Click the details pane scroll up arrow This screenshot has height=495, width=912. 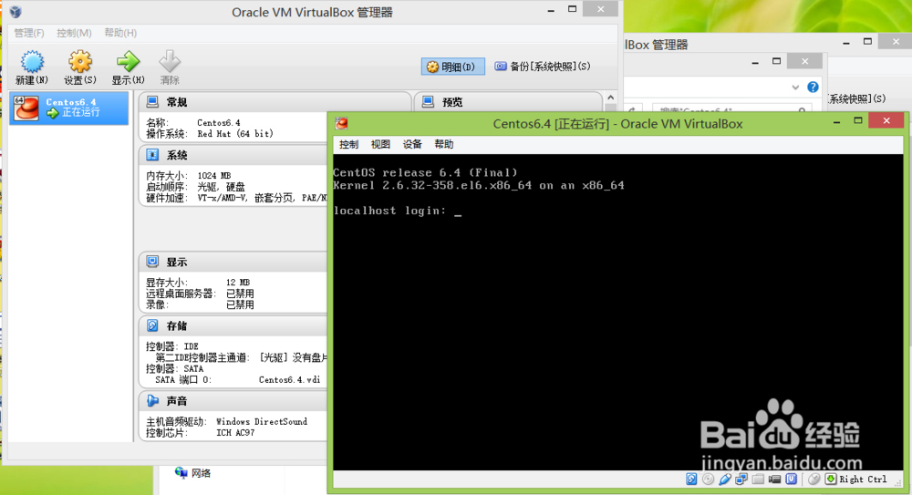point(610,98)
